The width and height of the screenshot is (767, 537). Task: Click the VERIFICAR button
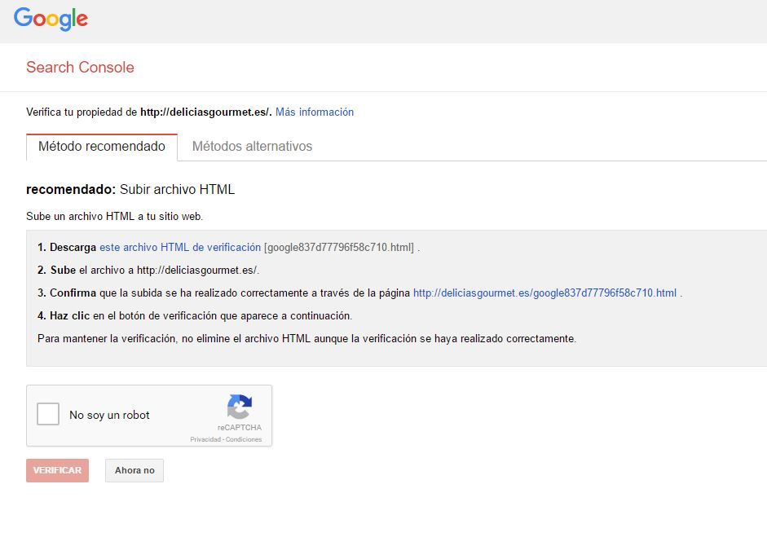click(x=57, y=470)
